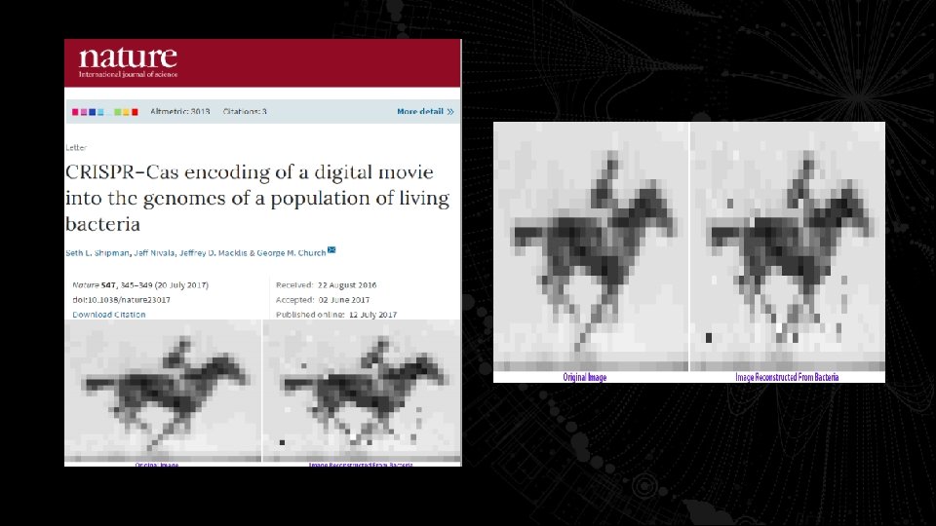Image resolution: width=936 pixels, height=526 pixels.
Task: Open author George M. Church link
Action: [x=292, y=253]
